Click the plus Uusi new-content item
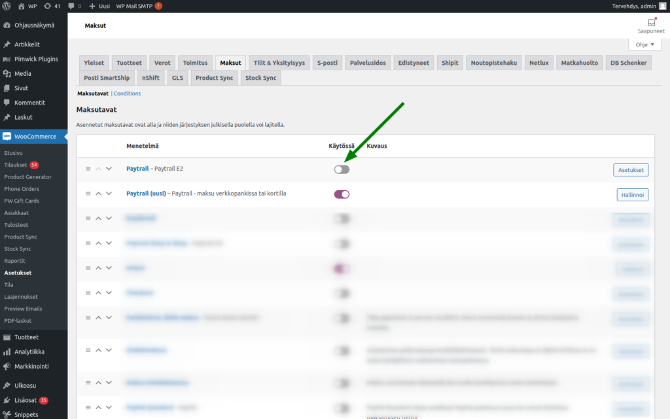Viewport: 670px width, 419px height. pyautogui.click(x=99, y=6)
